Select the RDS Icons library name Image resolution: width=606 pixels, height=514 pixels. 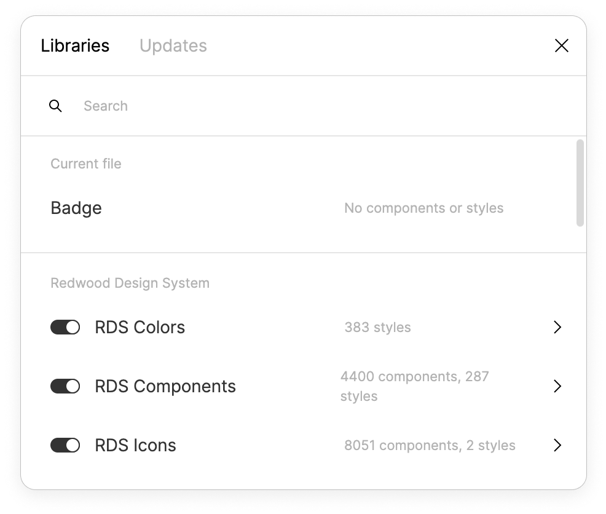135,445
